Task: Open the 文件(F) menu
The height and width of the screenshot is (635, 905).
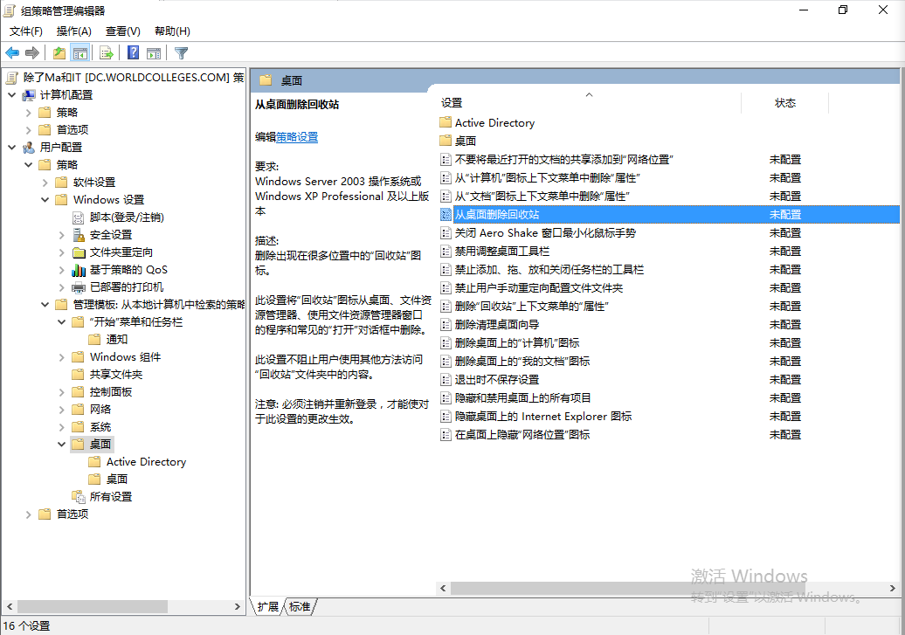Action: pyautogui.click(x=26, y=31)
